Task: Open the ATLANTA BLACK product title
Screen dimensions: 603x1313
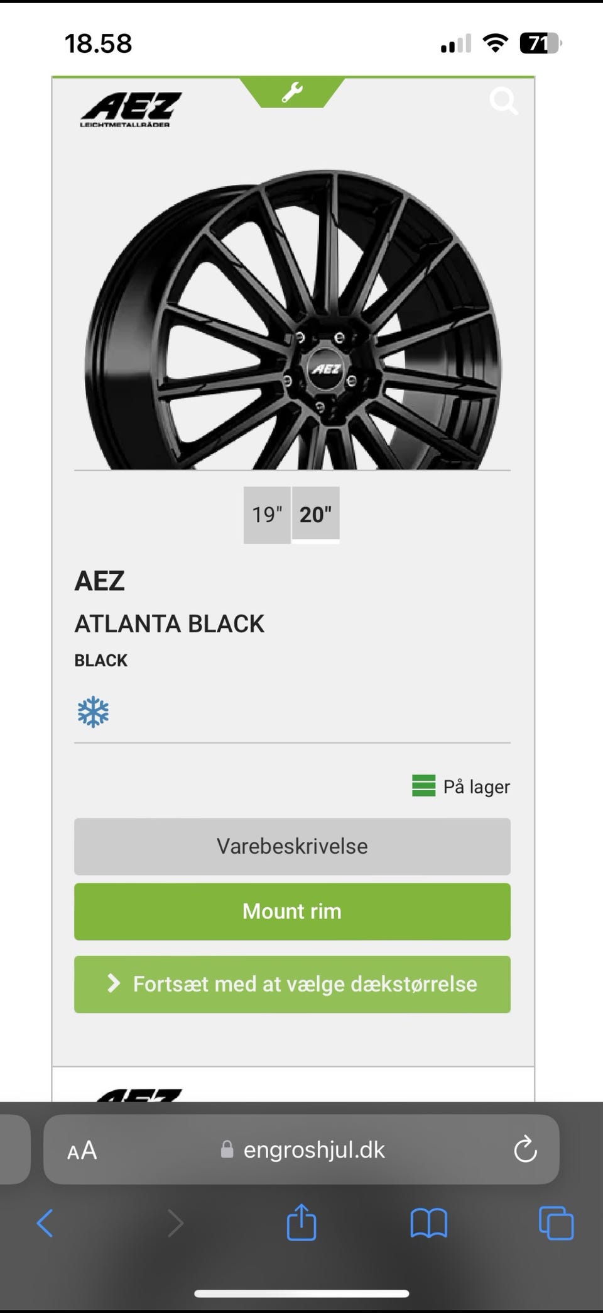Action: (169, 623)
